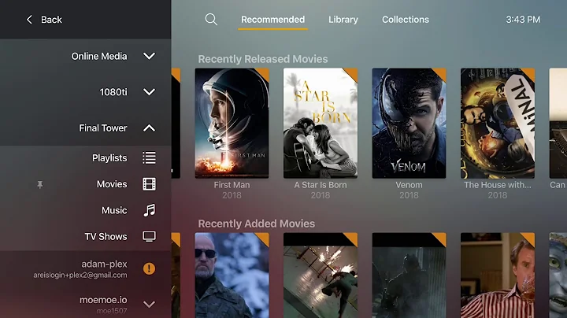The width and height of the screenshot is (567, 318).
Task: Click the First Man title text
Action: coord(232,185)
